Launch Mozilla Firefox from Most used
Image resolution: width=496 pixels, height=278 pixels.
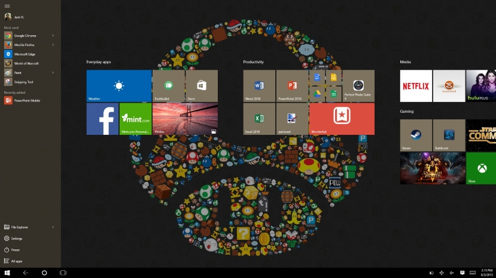click(x=25, y=45)
